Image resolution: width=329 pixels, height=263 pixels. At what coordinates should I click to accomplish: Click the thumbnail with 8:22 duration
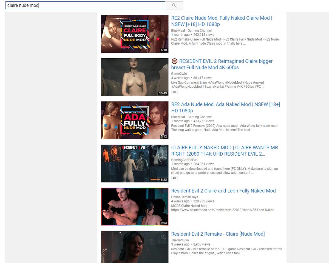click(135, 163)
